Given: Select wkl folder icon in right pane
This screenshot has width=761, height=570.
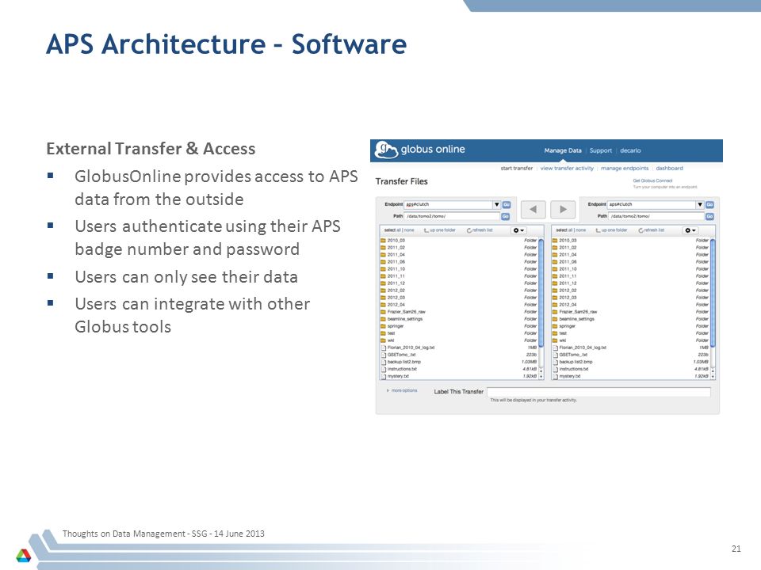Looking at the screenshot, I should click(x=555, y=340).
